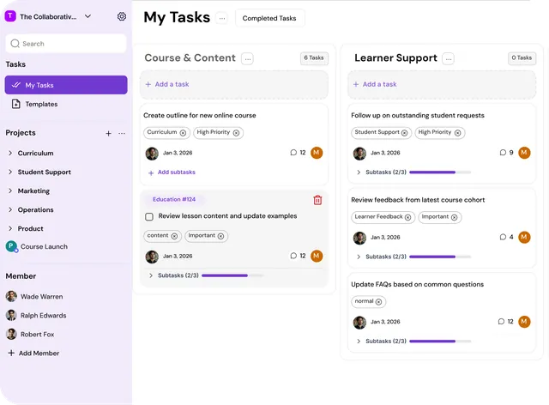Viewport: 549px width, 405px height.
Task: Open the Projects more options ellipsis
Action: click(122, 134)
